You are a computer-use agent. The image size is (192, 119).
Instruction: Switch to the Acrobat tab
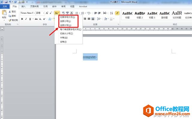(83, 7)
